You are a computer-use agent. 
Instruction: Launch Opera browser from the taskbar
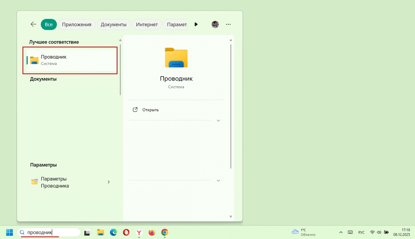click(x=126, y=232)
